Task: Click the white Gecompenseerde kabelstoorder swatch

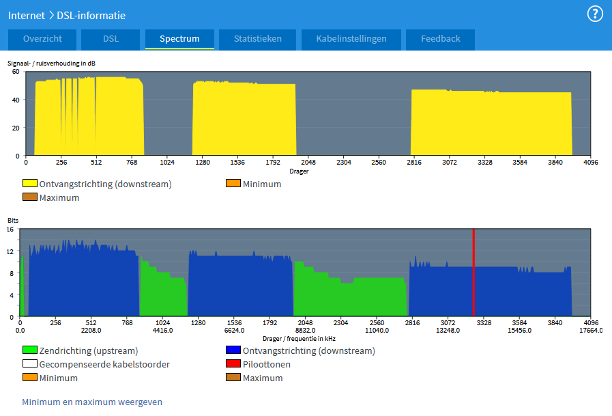Action: (x=30, y=364)
